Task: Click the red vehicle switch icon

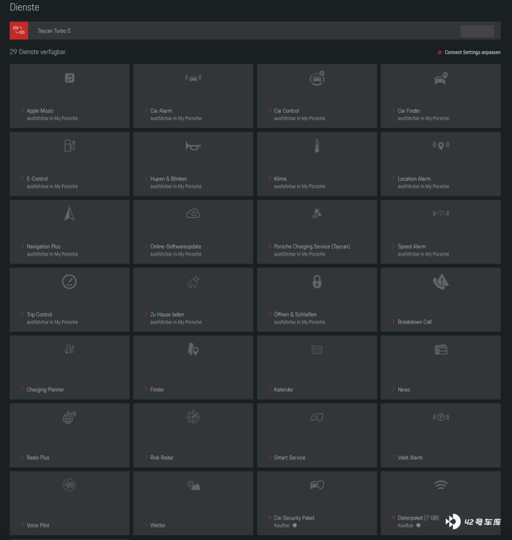Action: point(19,30)
